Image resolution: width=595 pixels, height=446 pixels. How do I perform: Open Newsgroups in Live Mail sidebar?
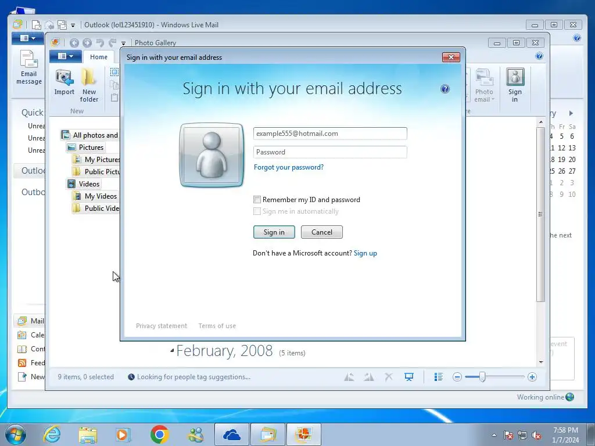30,377
